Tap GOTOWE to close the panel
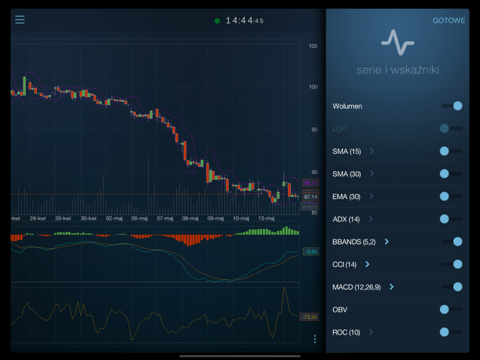The image size is (480, 360). [x=448, y=21]
